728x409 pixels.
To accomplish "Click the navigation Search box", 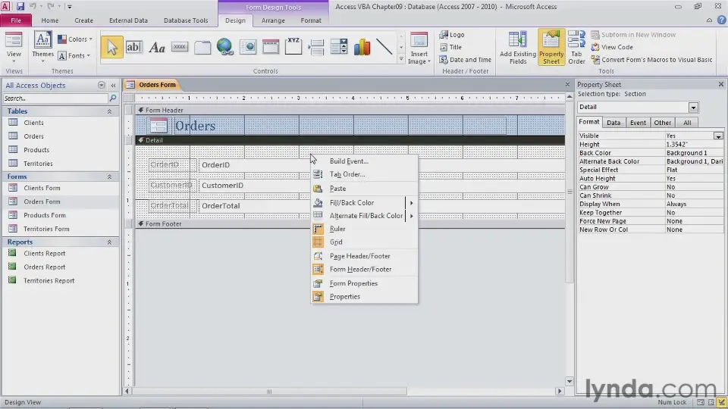I will click(x=55, y=98).
